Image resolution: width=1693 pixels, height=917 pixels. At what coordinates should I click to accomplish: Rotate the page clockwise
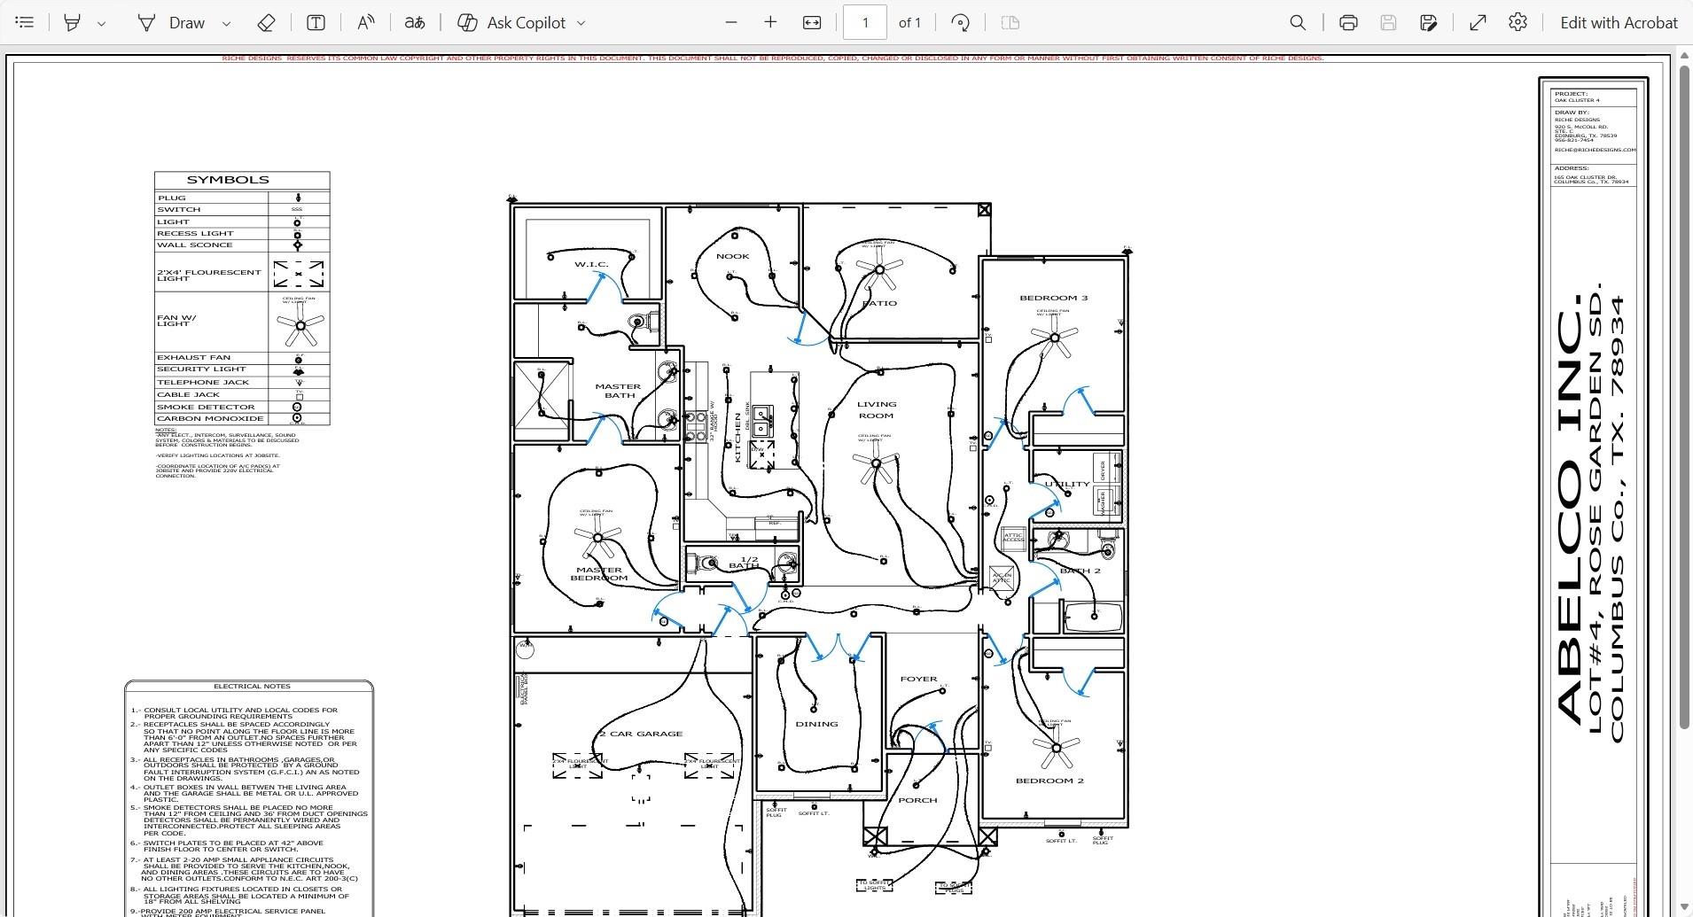960,23
